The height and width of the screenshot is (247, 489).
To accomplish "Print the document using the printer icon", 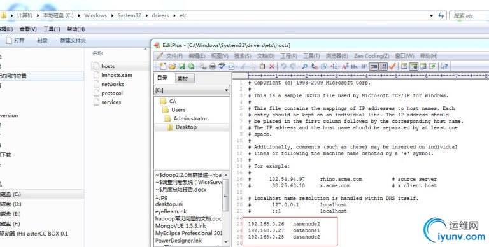I will (213, 66).
